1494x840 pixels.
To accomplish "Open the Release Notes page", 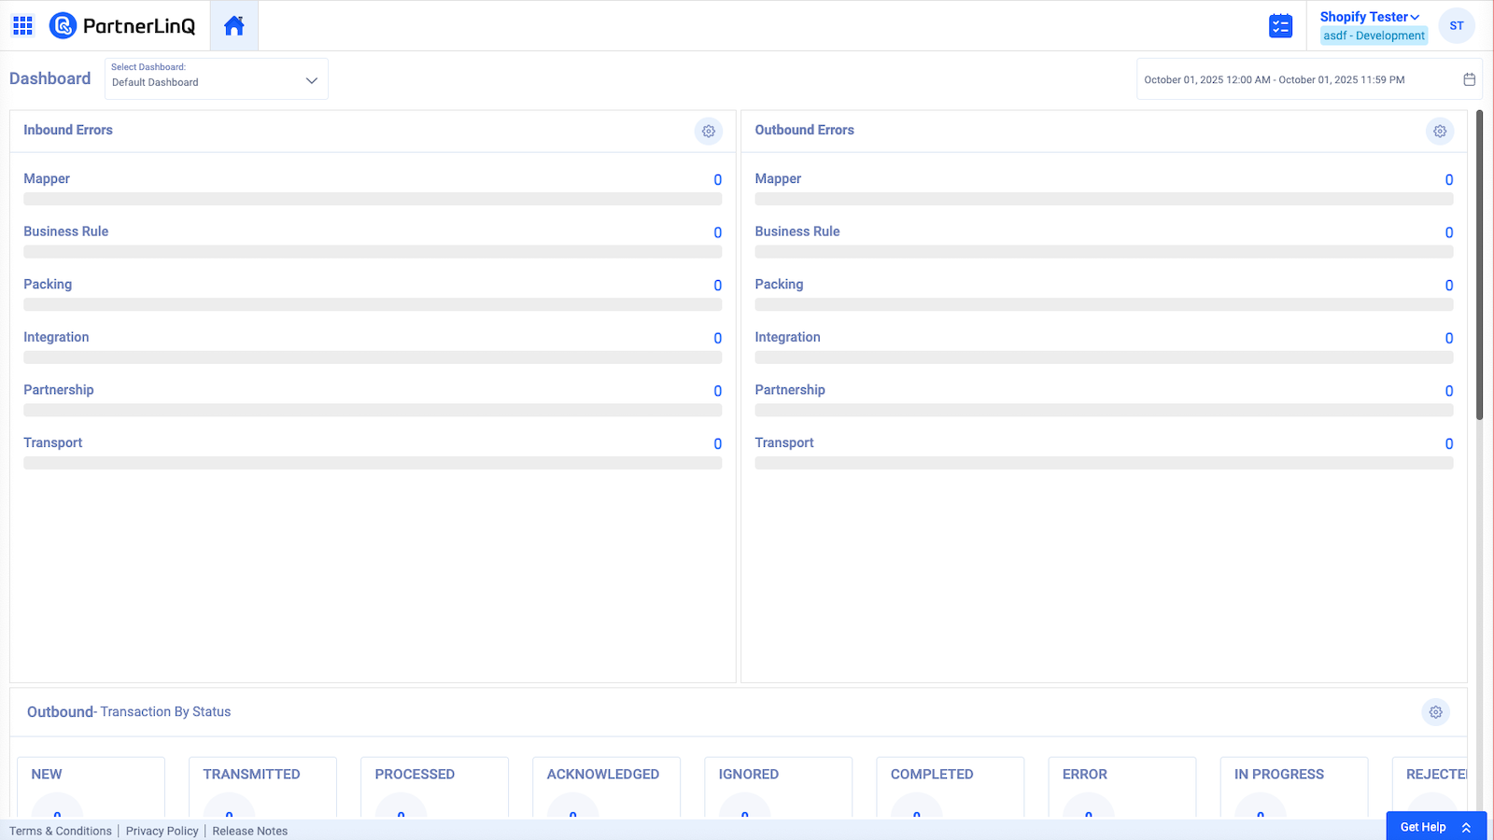I will tap(249, 831).
